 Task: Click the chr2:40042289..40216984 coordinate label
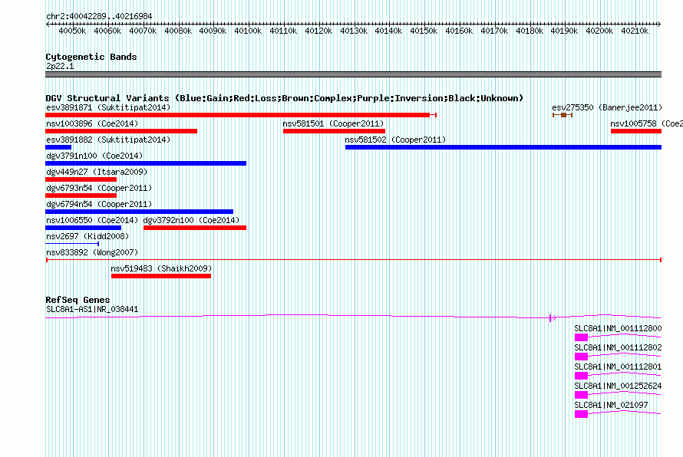pos(99,17)
